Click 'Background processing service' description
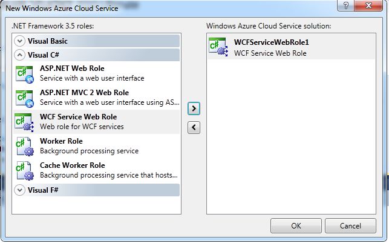Screen dimensions: 389x243 coord(90,151)
